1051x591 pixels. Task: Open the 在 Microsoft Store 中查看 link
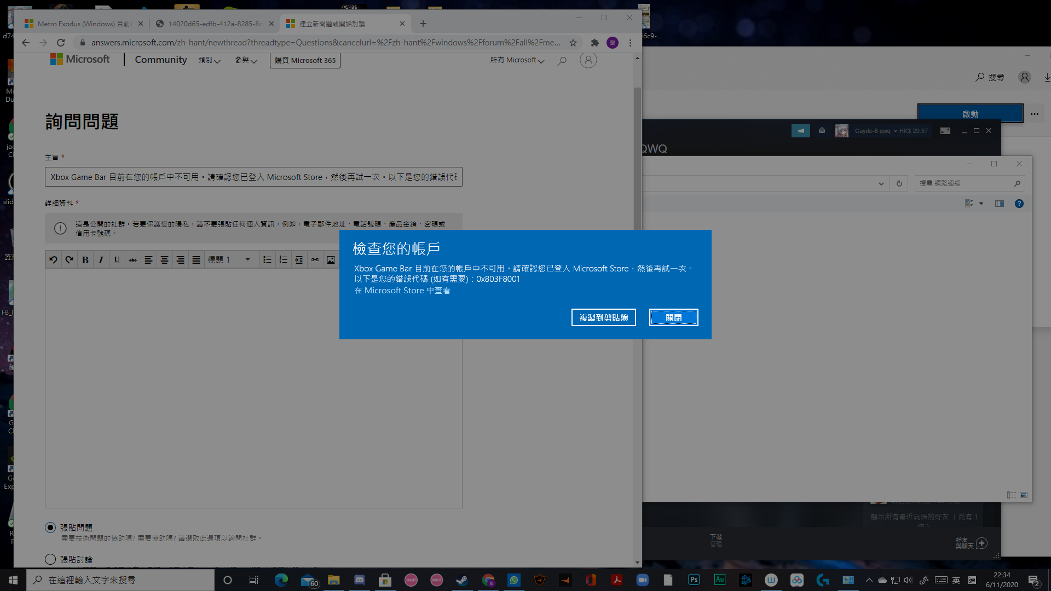tap(402, 291)
